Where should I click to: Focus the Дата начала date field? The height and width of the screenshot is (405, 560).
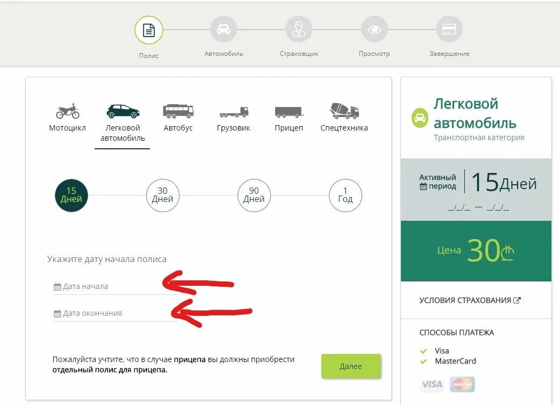[x=116, y=286]
